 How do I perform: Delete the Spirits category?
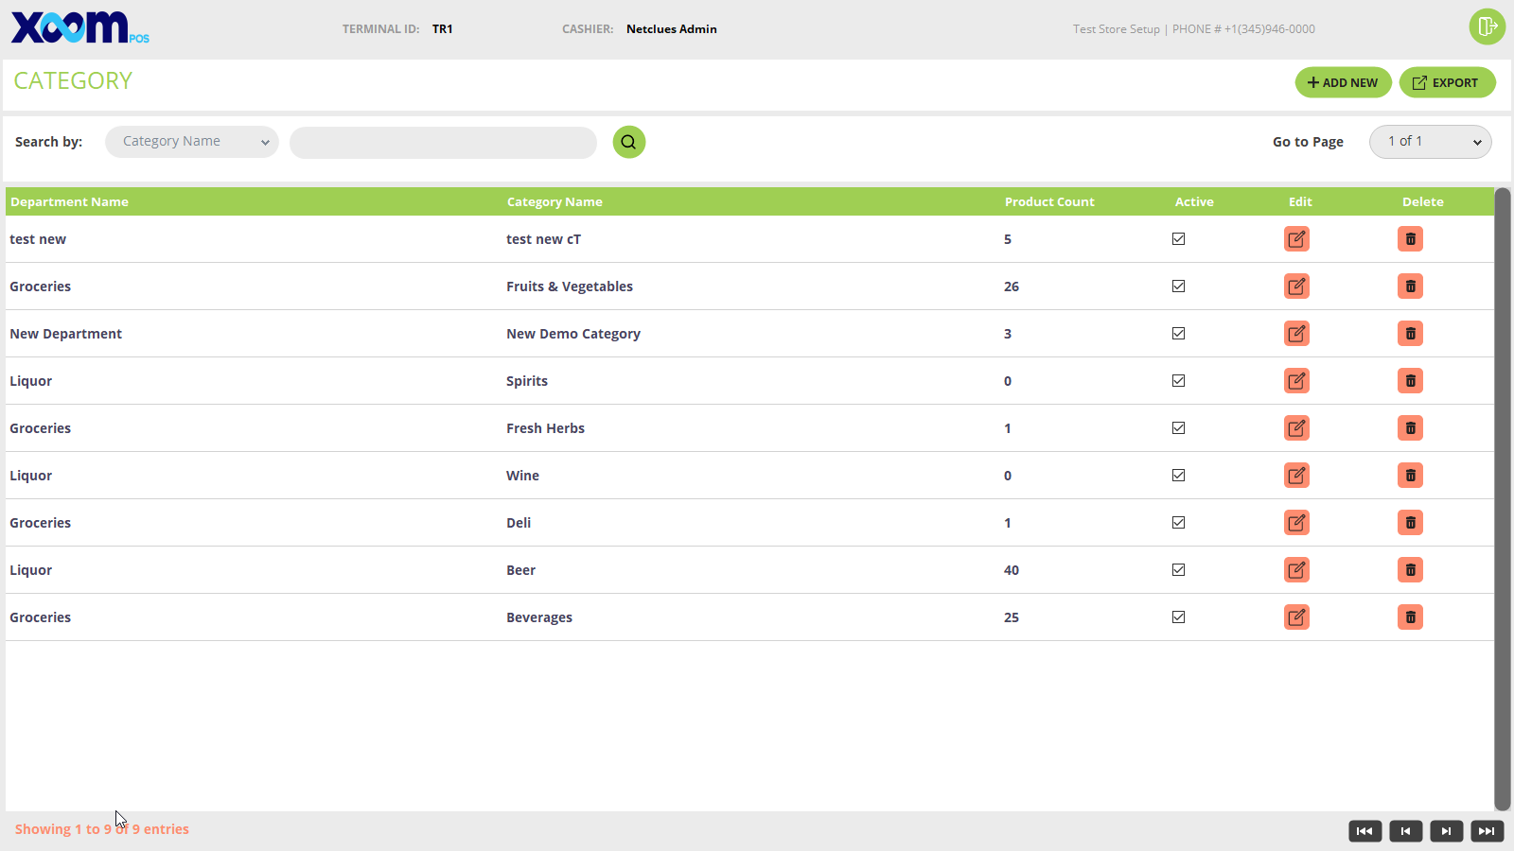coord(1410,381)
